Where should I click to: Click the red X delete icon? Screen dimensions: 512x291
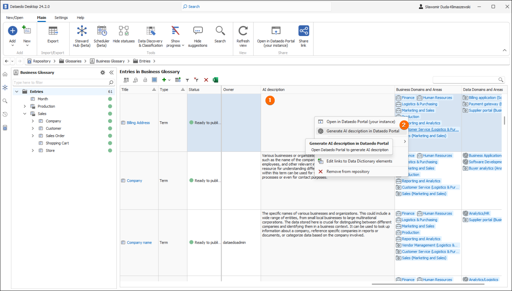tap(206, 80)
